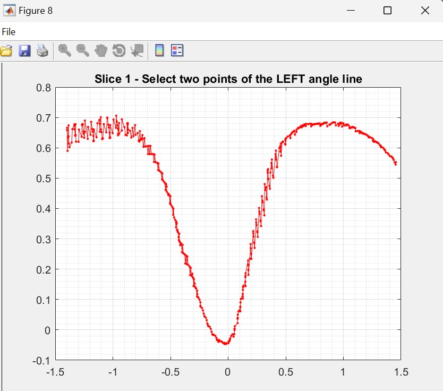Click the right peak of the red curve
This screenshot has width=443, height=391.
[x=334, y=123]
